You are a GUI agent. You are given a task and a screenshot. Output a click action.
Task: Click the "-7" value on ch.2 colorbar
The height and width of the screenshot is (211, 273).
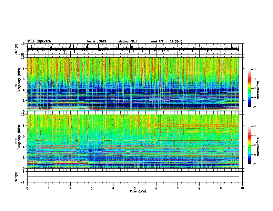point(254,164)
